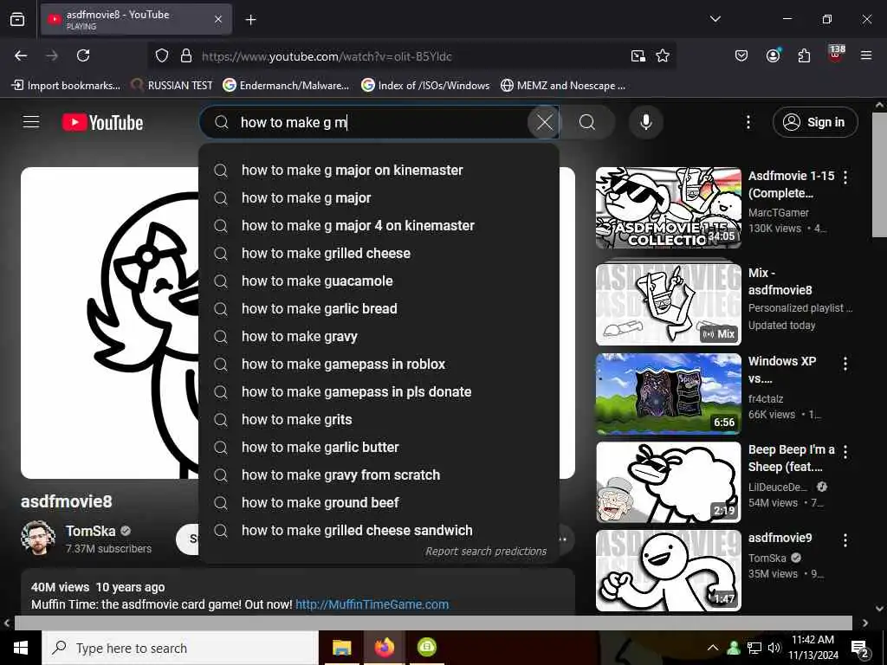Pick suggestion how to make grilled cheese
This screenshot has height=665, width=887.
coord(379,254)
